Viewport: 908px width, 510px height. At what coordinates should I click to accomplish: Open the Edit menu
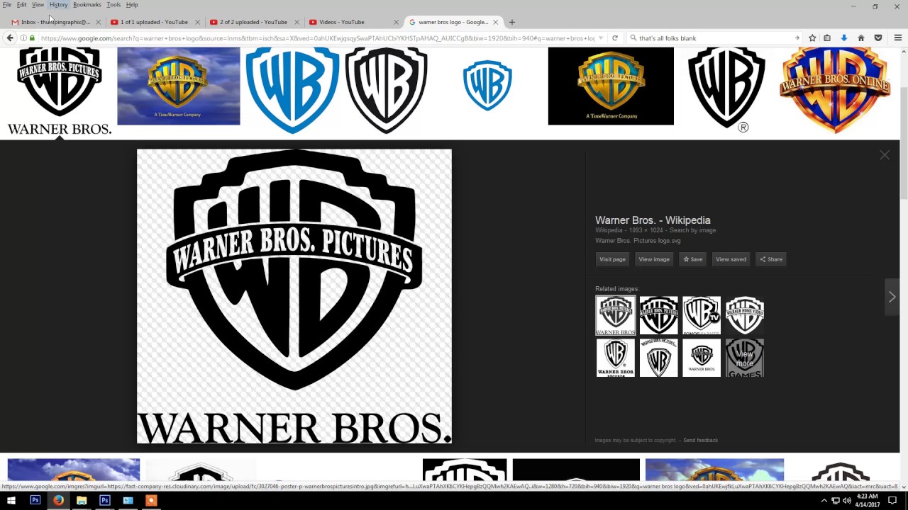pyautogui.click(x=22, y=5)
